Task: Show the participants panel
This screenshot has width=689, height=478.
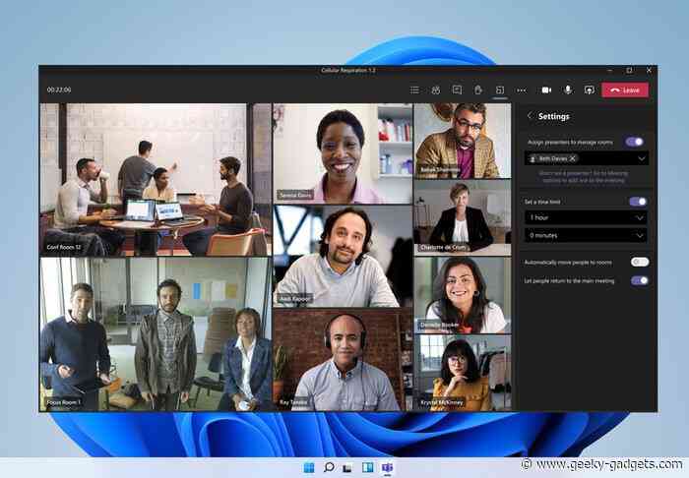Action: (435, 90)
